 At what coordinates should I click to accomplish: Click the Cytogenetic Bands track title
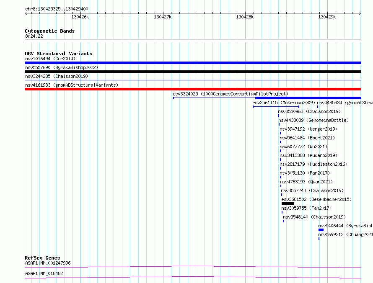pos(50,31)
